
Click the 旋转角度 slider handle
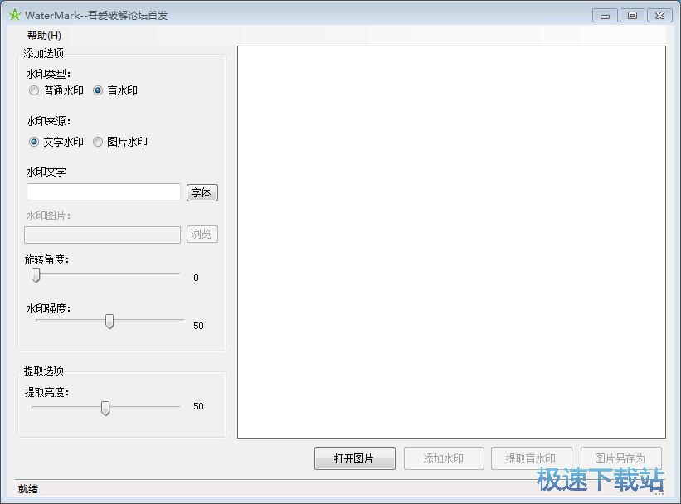coord(36,274)
